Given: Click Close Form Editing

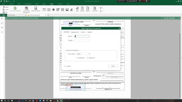Looking at the screenshot, I should point(15,9).
